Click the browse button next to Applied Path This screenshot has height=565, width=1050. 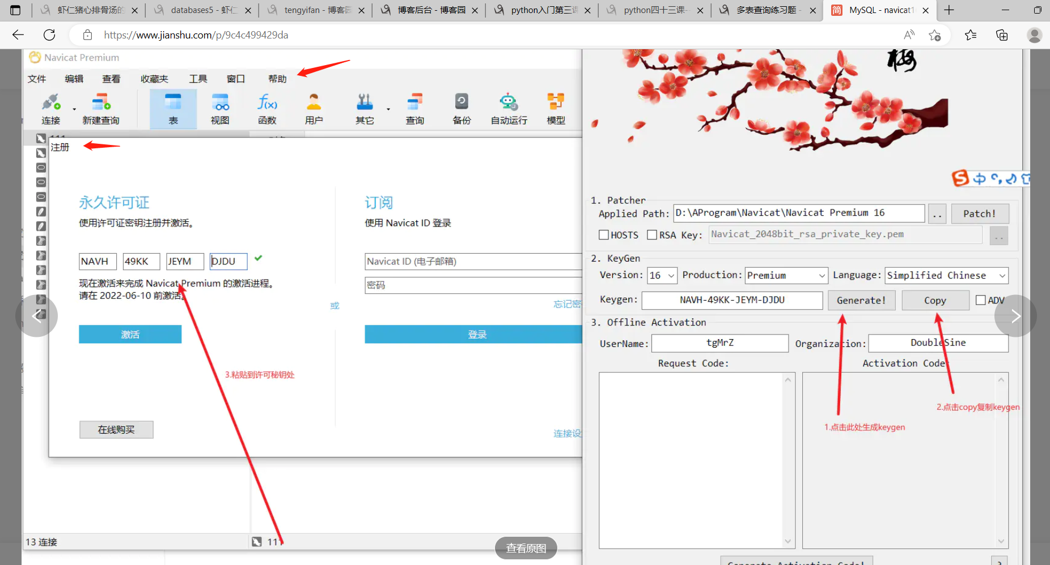click(x=937, y=214)
